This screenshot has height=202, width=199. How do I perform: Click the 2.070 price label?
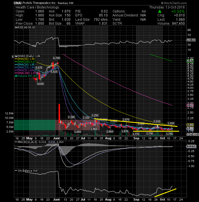pos(126,120)
